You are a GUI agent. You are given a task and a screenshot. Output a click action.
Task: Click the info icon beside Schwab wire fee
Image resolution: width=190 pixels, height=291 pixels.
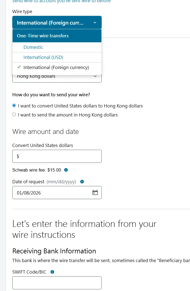(66, 170)
